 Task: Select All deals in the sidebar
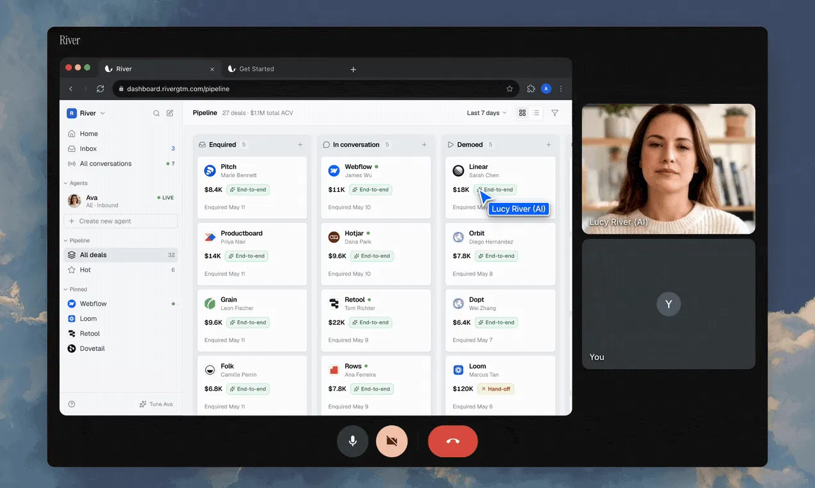(121, 255)
